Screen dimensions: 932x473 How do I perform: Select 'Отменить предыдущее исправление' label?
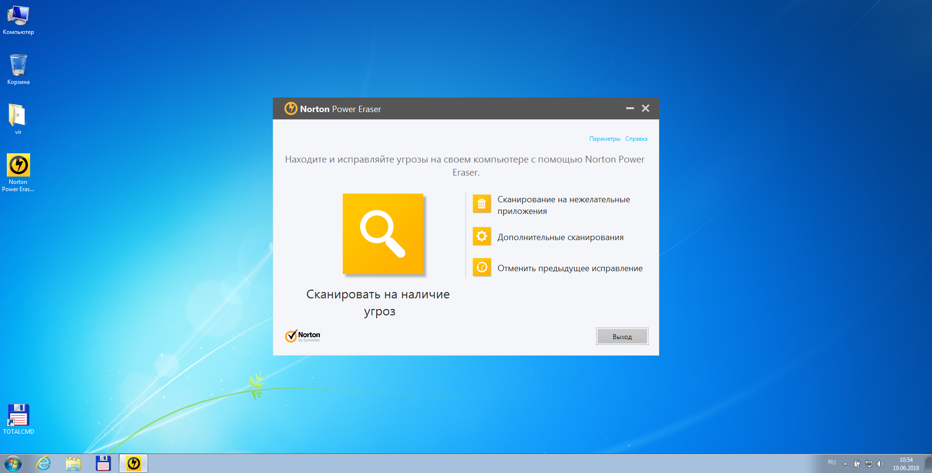click(x=570, y=268)
